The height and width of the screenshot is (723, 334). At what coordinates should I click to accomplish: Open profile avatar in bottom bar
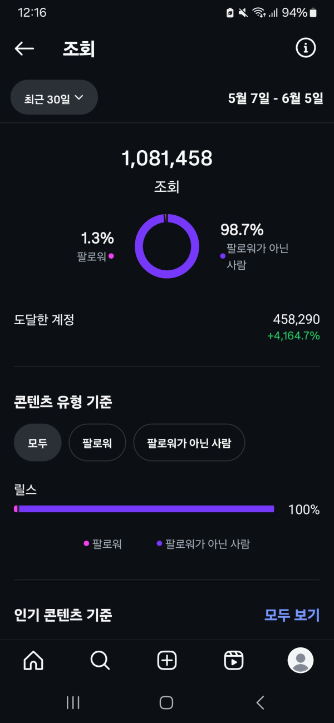point(301,660)
